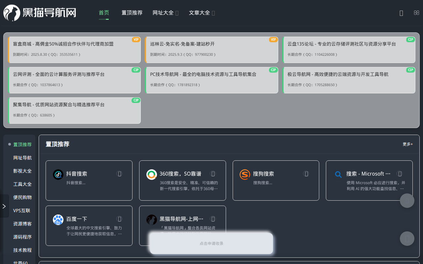Image resolution: width=423 pixels, height=264 pixels.
Task: Click the 点击申请收录 button
Action: (211, 244)
